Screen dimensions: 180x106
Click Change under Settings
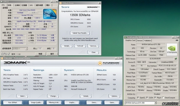(x=53, y=96)
